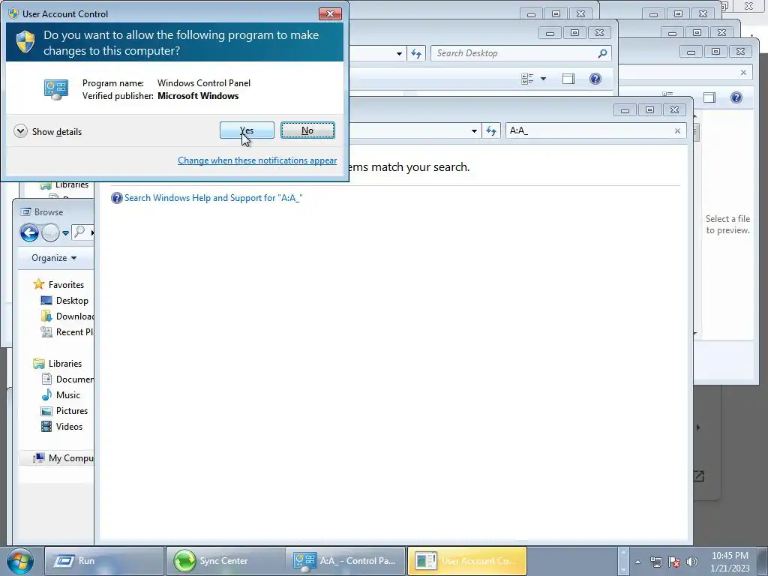Click Forward button in Browse dialog
Viewport: 768px width, 576px height.
(x=50, y=232)
